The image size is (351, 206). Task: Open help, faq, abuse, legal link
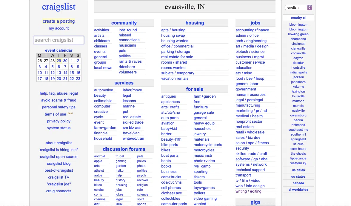click(59, 93)
